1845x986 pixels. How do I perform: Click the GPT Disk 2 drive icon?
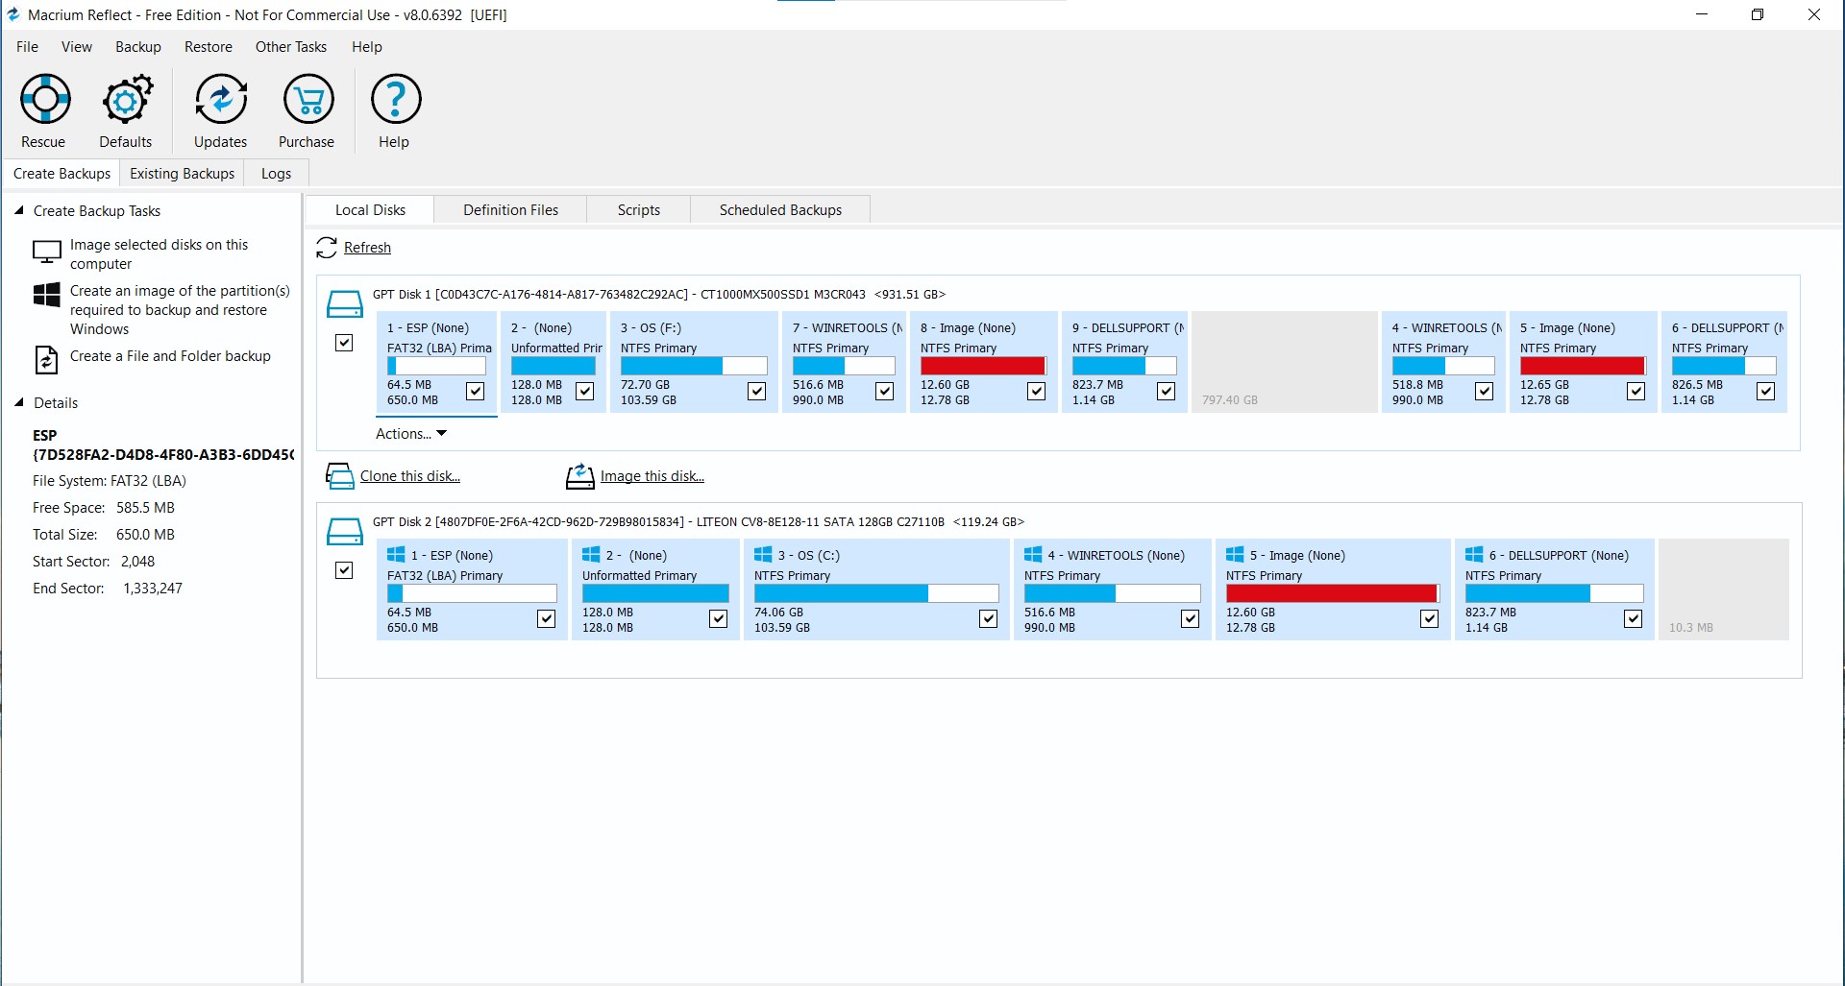click(x=345, y=532)
